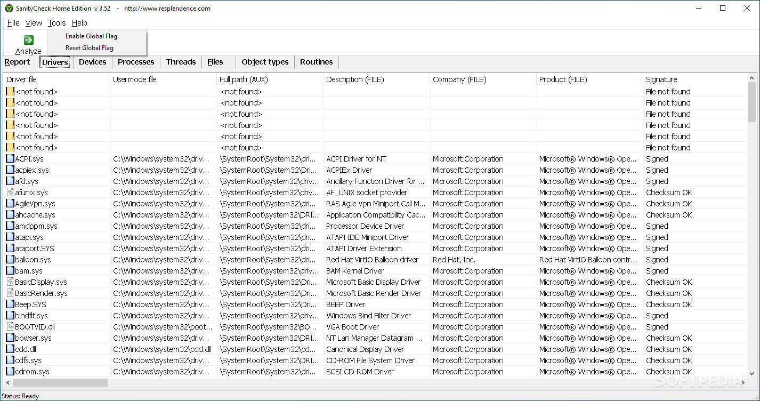
Task: Click the horizontal scrollbar thumb
Action: coord(60,383)
